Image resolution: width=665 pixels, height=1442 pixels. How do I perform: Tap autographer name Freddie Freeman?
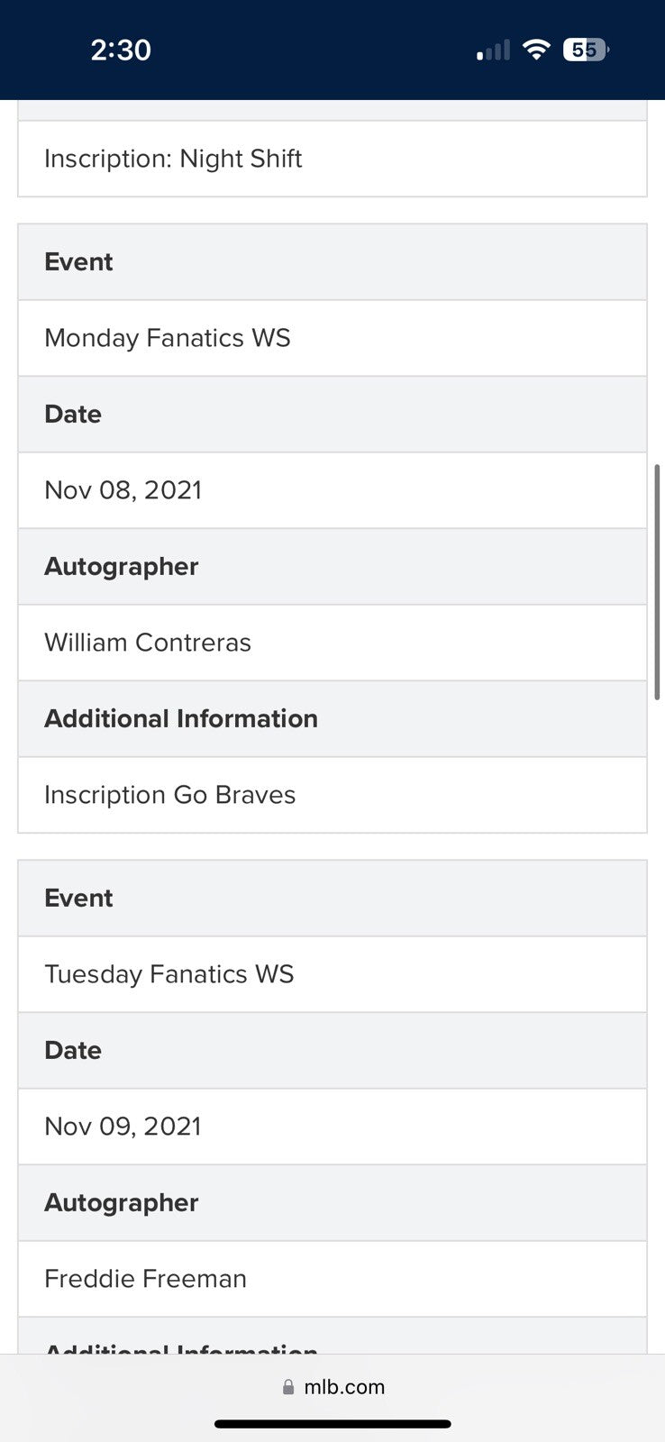click(146, 1279)
